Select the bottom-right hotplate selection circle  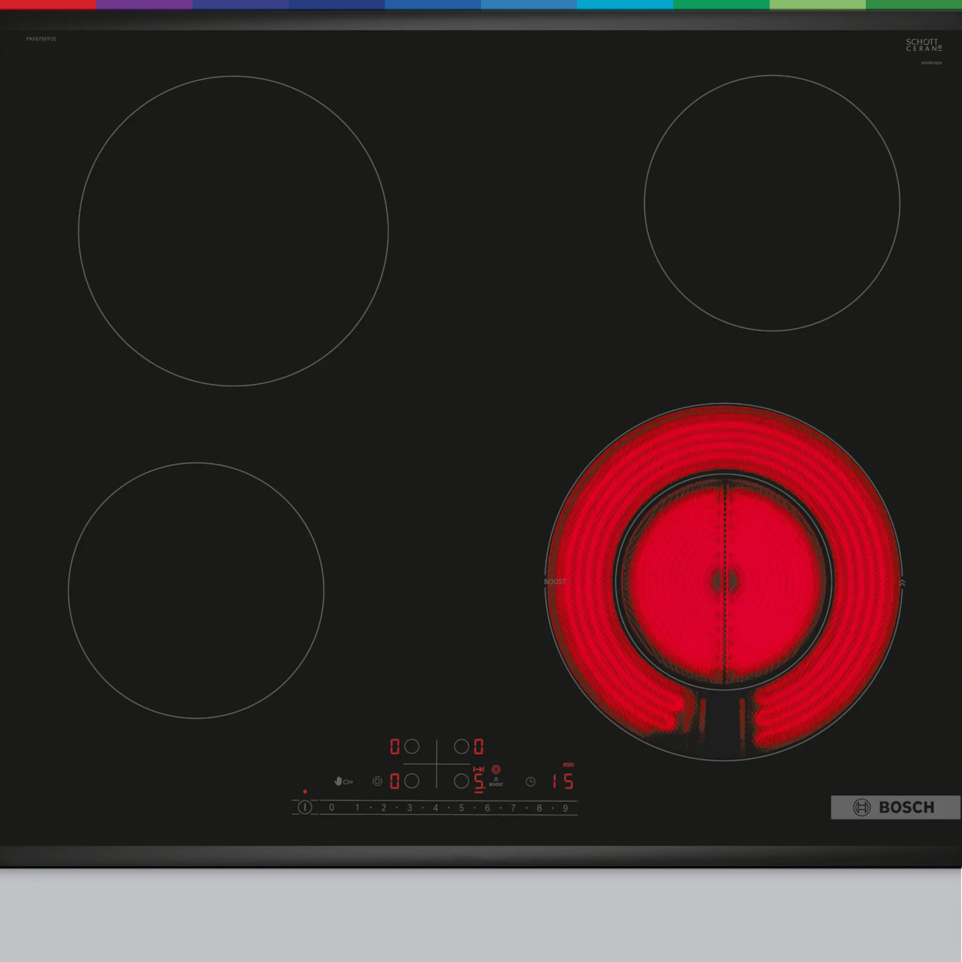coord(462,781)
